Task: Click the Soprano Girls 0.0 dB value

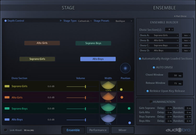Action: coord(51,86)
